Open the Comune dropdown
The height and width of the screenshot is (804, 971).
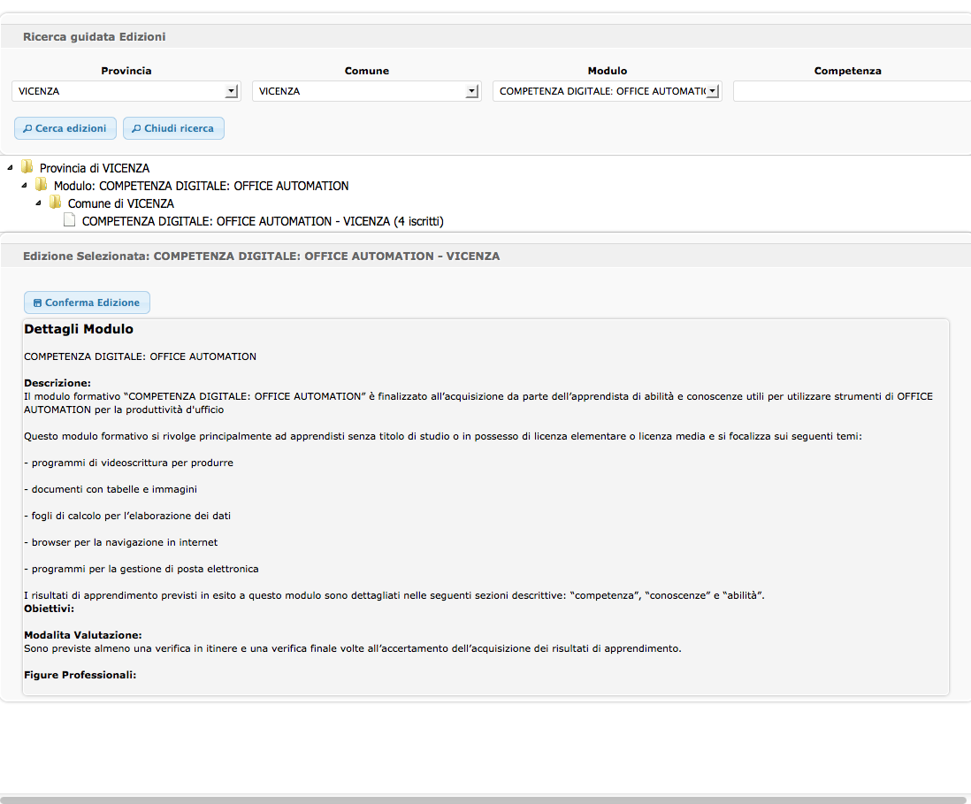(x=472, y=91)
